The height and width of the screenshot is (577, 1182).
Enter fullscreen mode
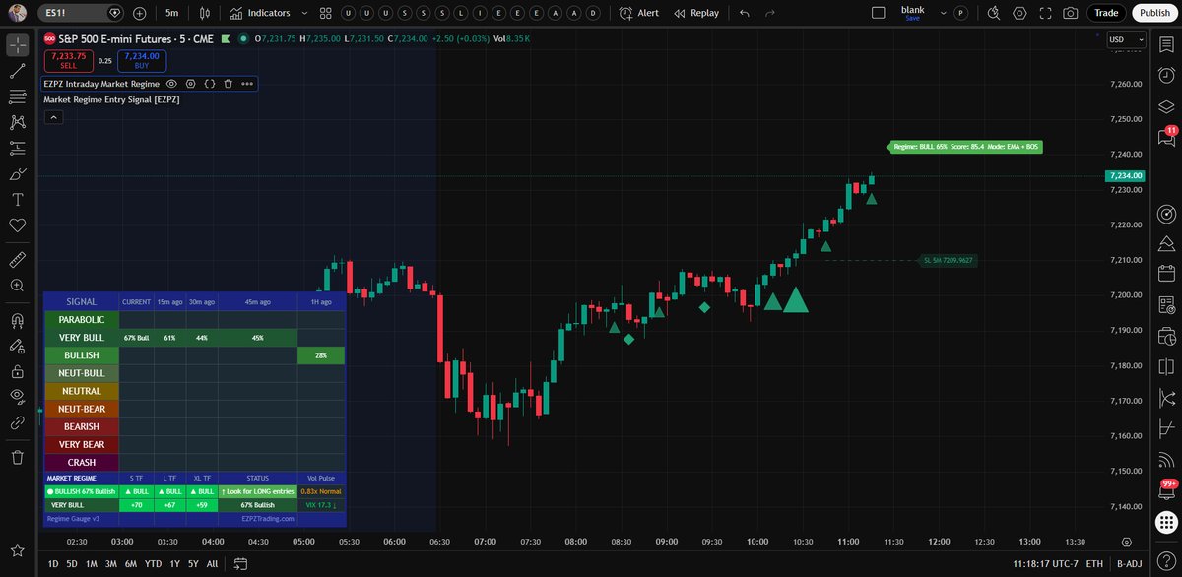click(1045, 13)
